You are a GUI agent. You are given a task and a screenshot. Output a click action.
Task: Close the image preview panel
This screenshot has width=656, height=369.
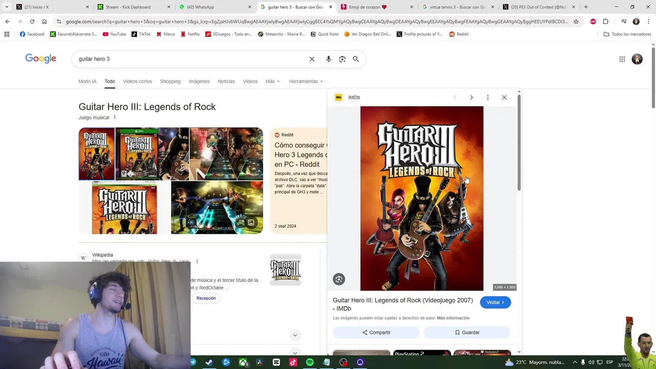[x=504, y=97]
